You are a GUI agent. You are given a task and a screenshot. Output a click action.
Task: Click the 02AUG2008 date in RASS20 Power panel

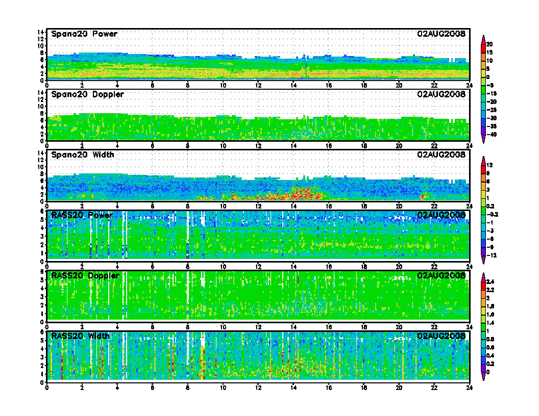(x=441, y=215)
